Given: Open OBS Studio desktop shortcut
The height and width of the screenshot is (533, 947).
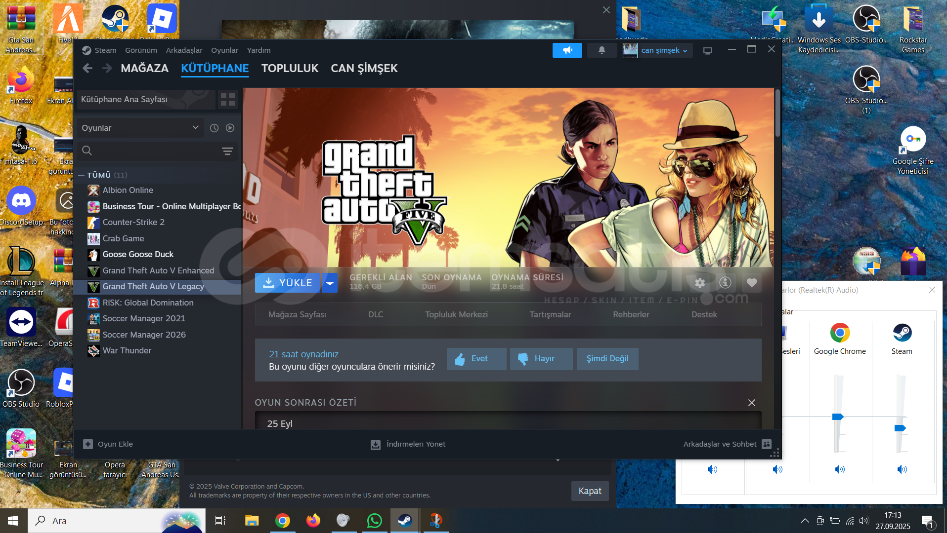Looking at the screenshot, I should pyautogui.click(x=21, y=389).
